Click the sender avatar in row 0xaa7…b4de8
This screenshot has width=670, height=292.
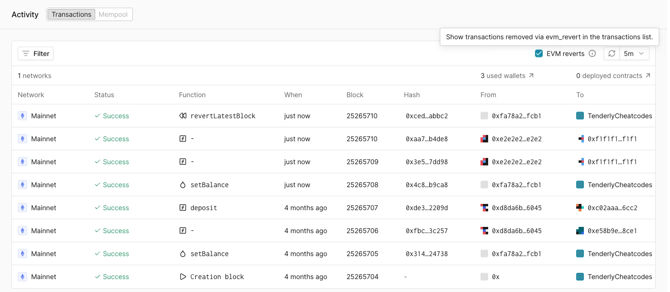click(484, 139)
